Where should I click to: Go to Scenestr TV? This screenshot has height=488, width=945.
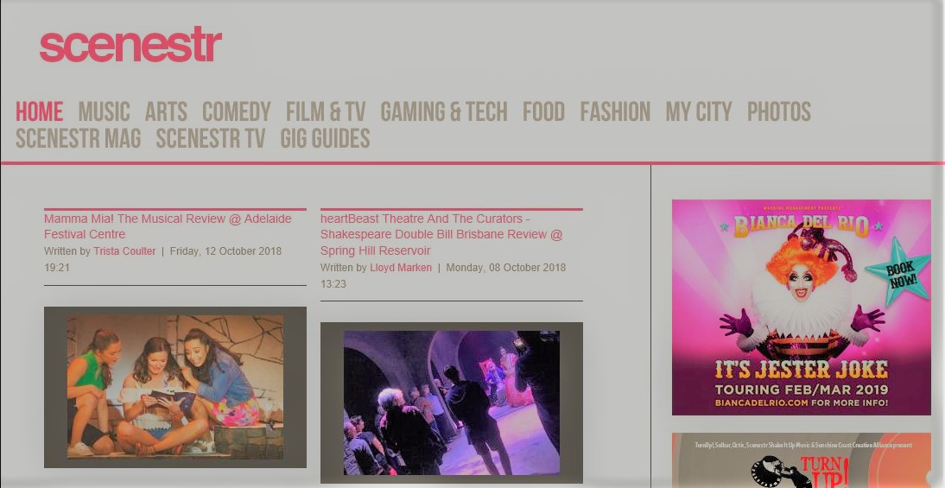[210, 139]
